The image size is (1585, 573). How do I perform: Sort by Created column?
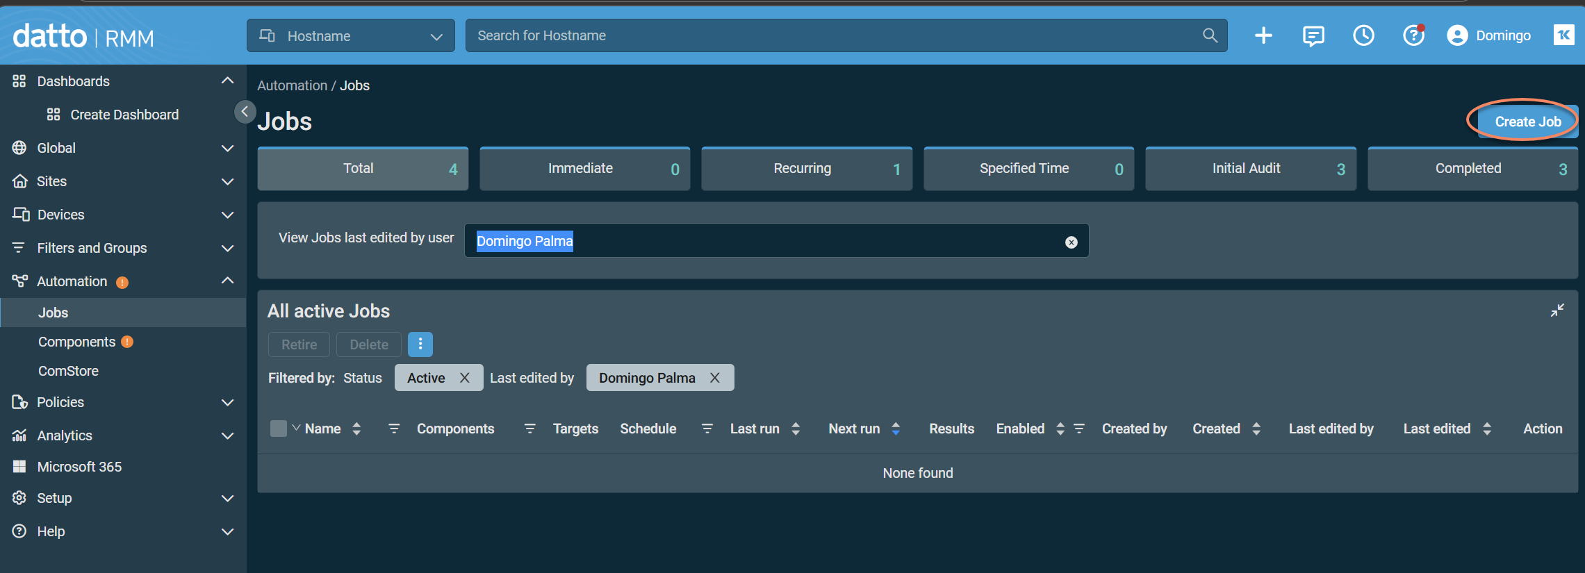click(x=1256, y=429)
